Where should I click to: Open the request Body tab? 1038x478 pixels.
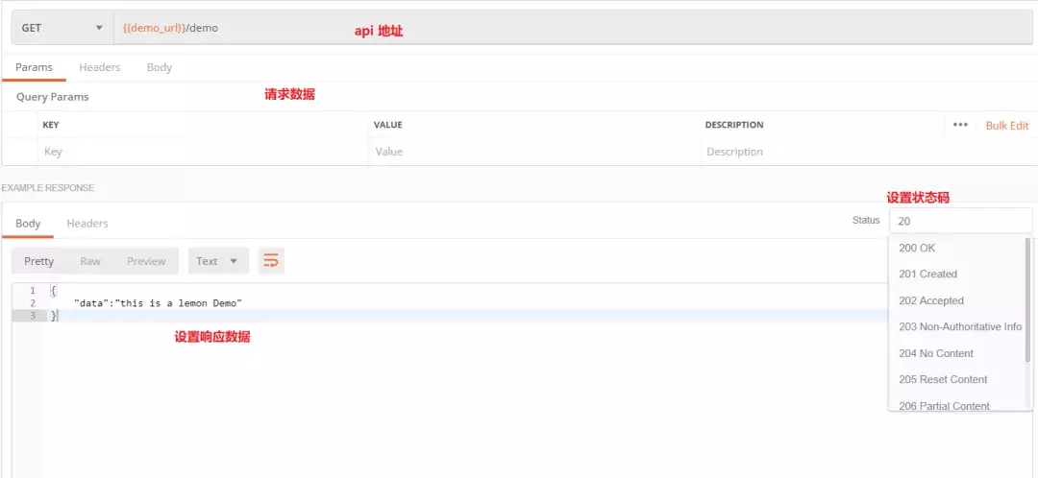click(x=159, y=67)
